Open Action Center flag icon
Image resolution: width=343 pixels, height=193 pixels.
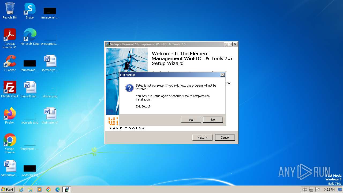[318, 190]
